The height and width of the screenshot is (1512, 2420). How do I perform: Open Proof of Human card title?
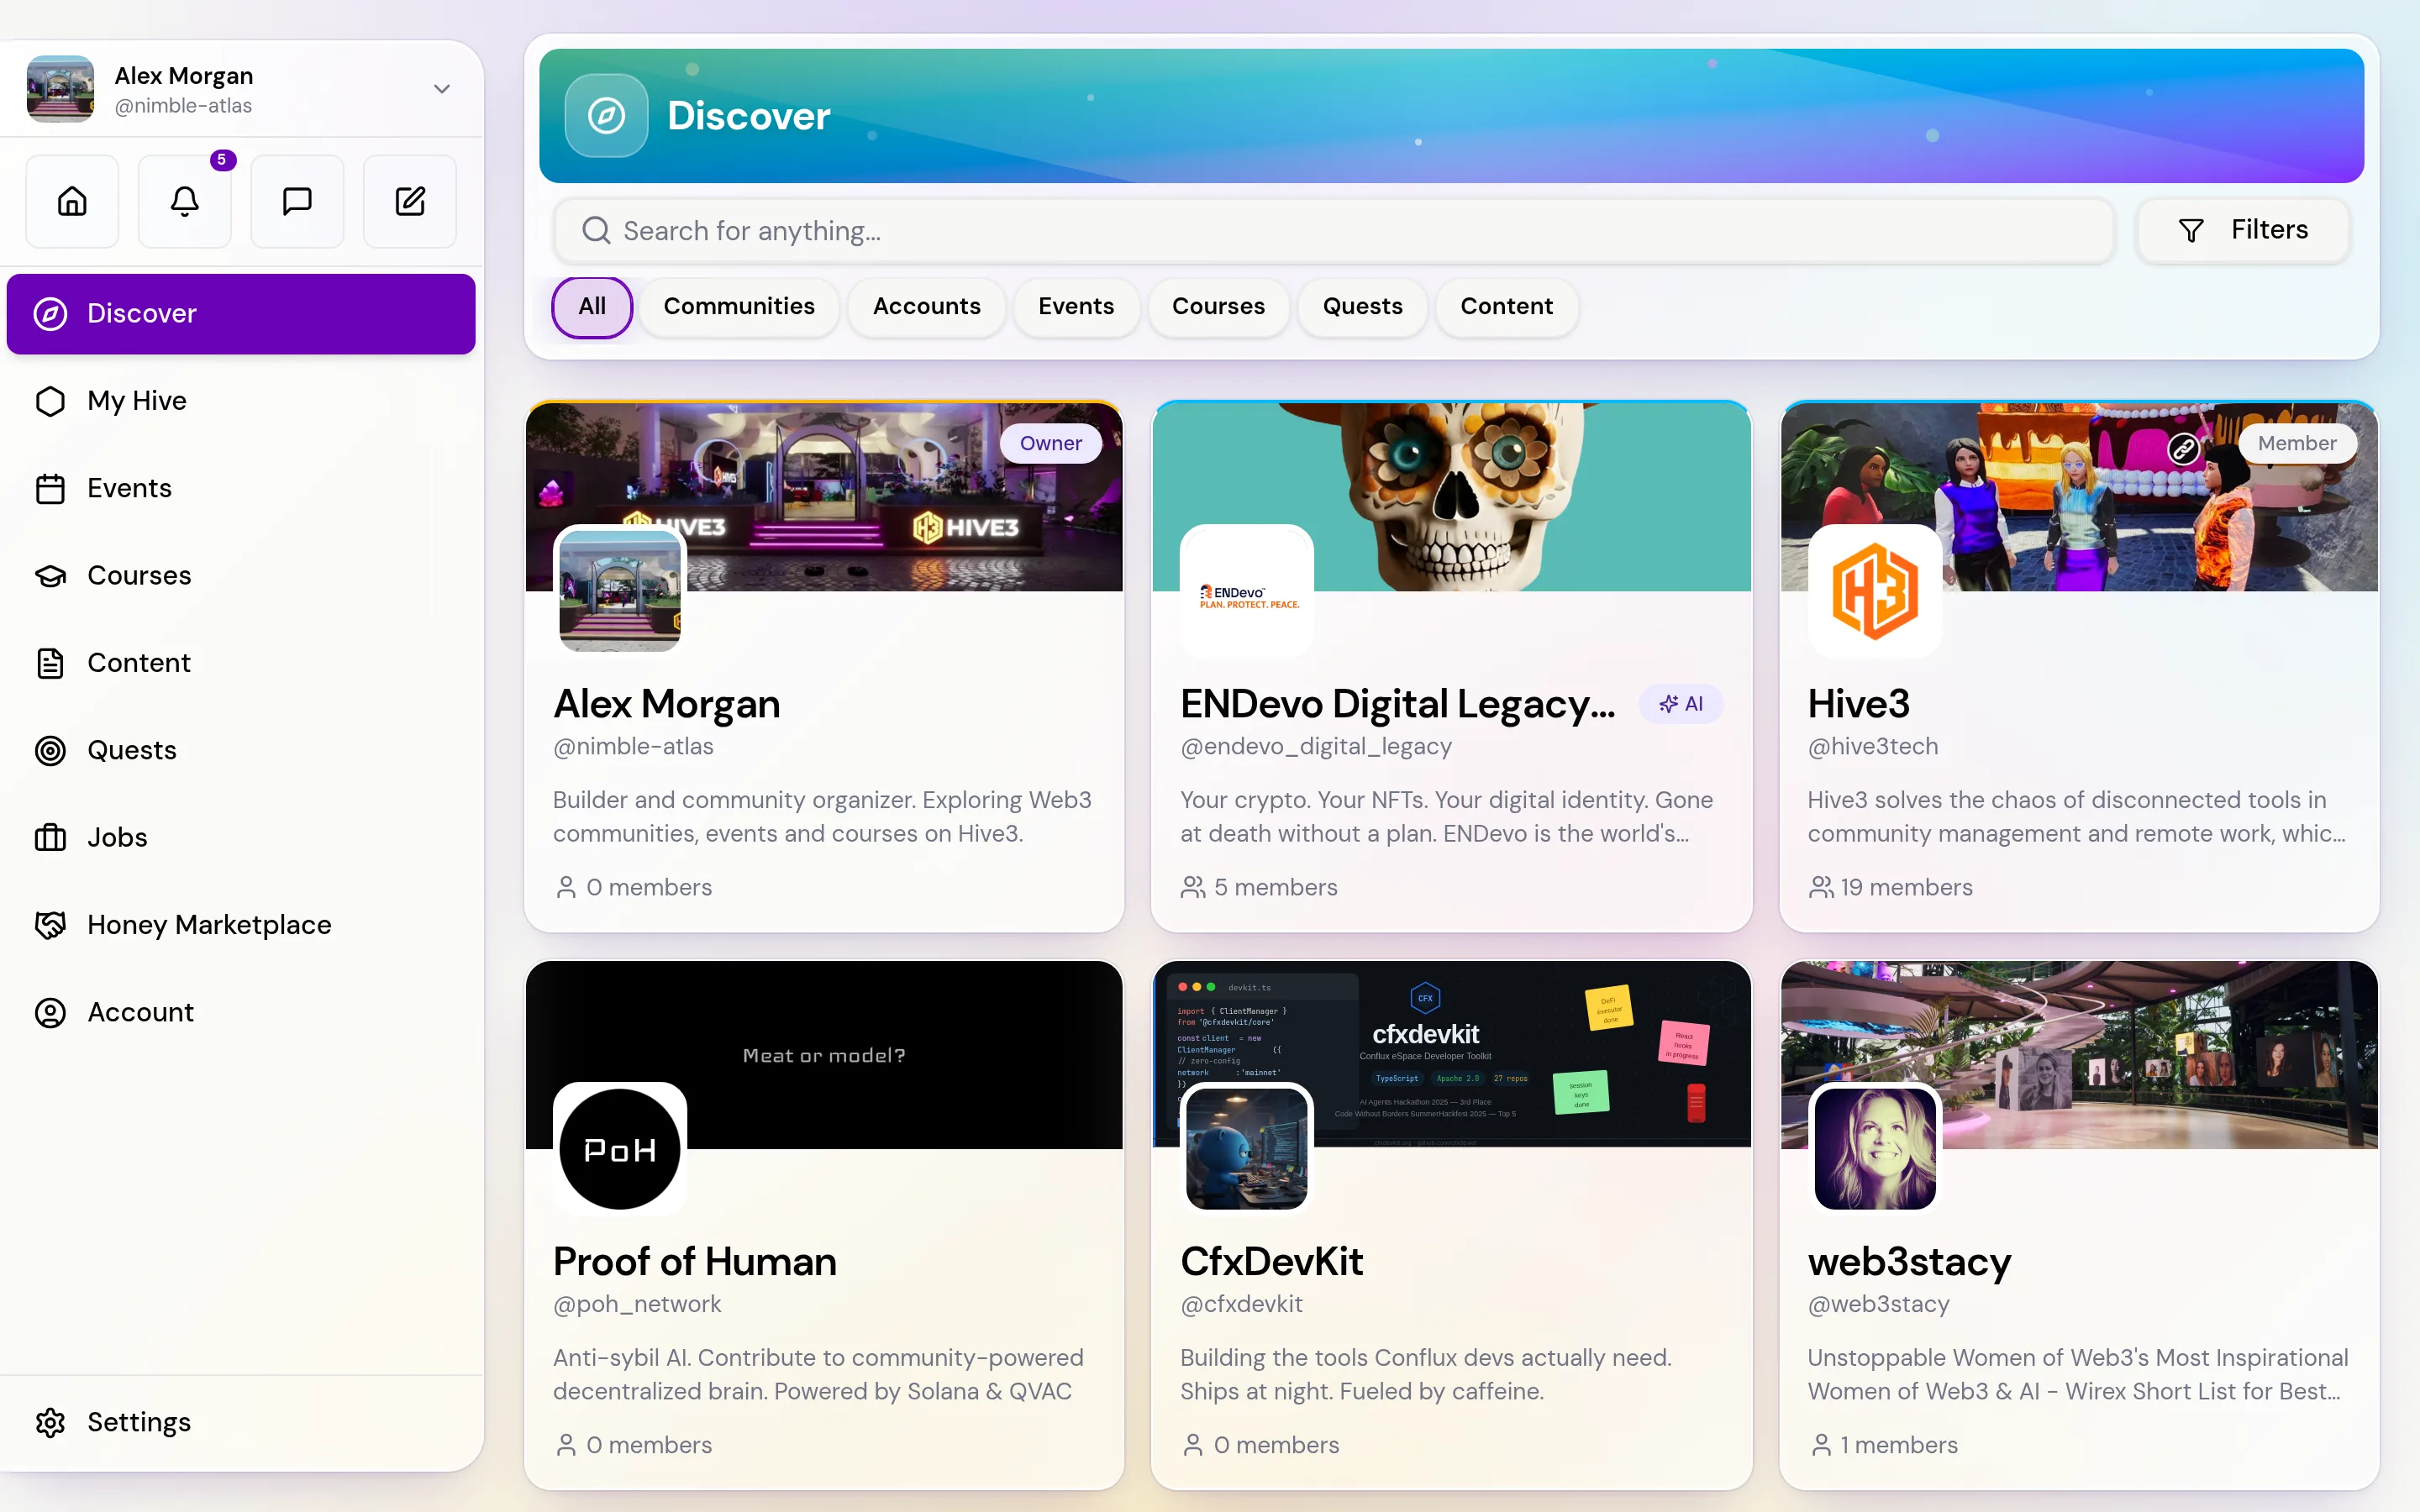[x=695, y=1262]
